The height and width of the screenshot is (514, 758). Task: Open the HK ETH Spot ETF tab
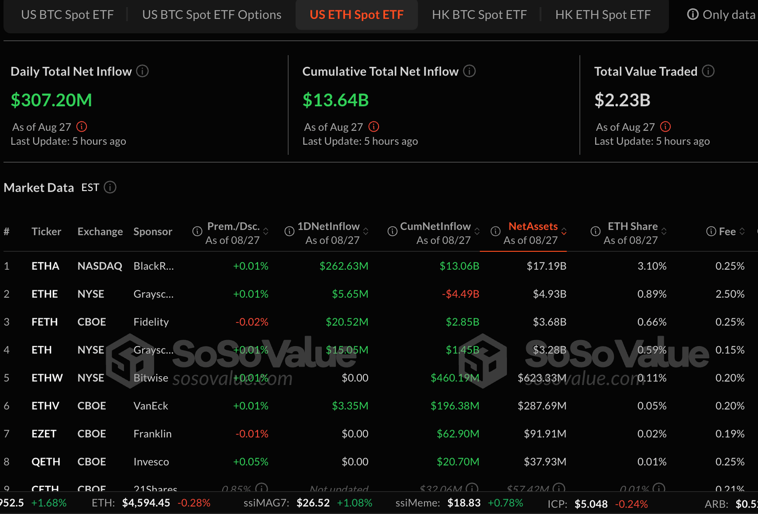603,15
